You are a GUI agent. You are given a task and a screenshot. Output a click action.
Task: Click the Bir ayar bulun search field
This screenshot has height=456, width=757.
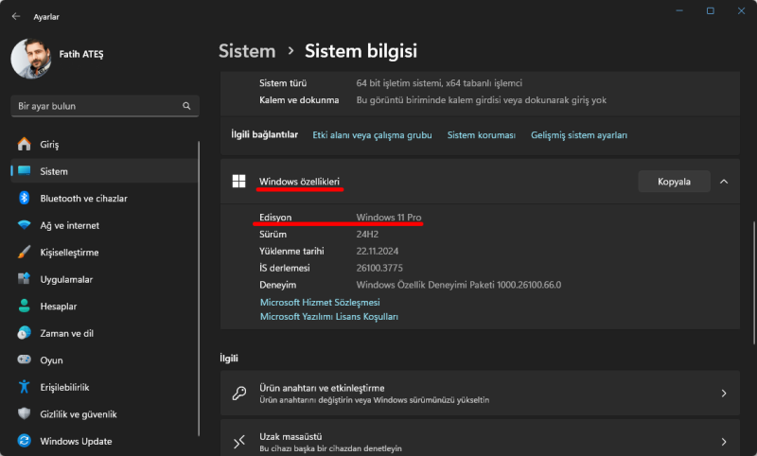coord(105,106)
